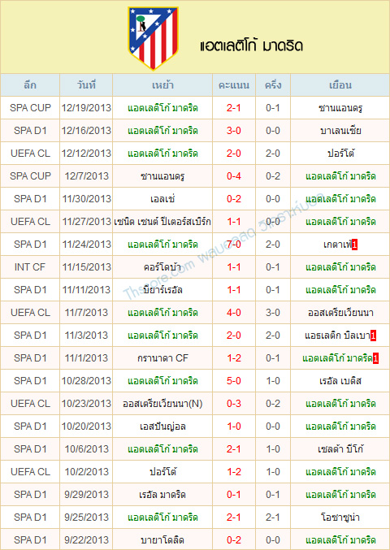Open the away team เรอัล เบติส
This screenshot has height=550, width=390.
(340, 381)
